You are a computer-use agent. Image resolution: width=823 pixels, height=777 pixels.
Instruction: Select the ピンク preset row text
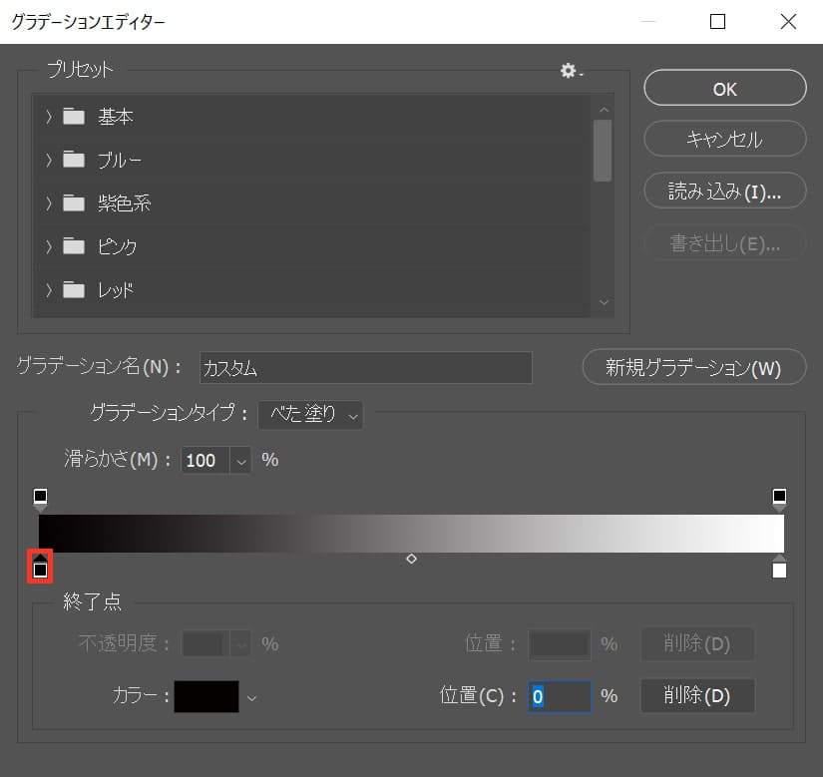click(x=117, y=246)
